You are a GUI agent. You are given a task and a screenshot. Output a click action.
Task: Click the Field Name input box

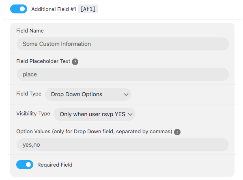[x=123, y=44]
